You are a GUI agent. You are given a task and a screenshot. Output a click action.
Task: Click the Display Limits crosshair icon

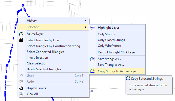(21, 88)
